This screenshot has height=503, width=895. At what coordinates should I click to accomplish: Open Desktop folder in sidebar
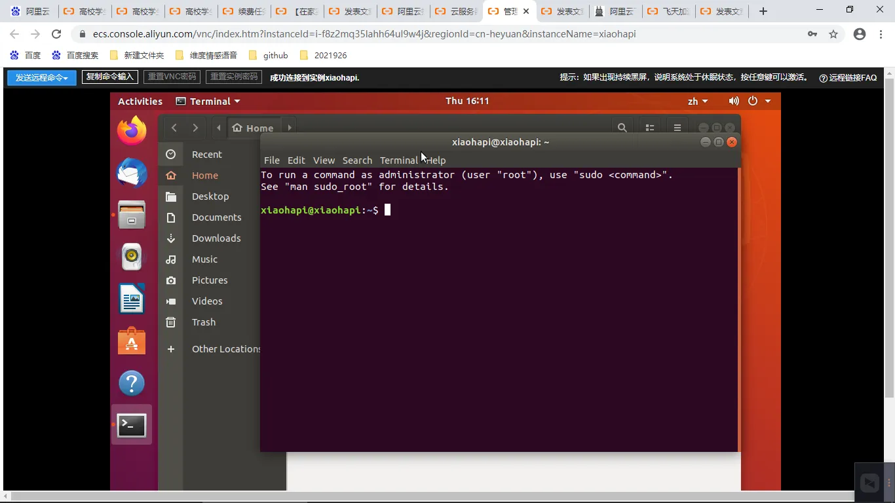coord(210,196)
